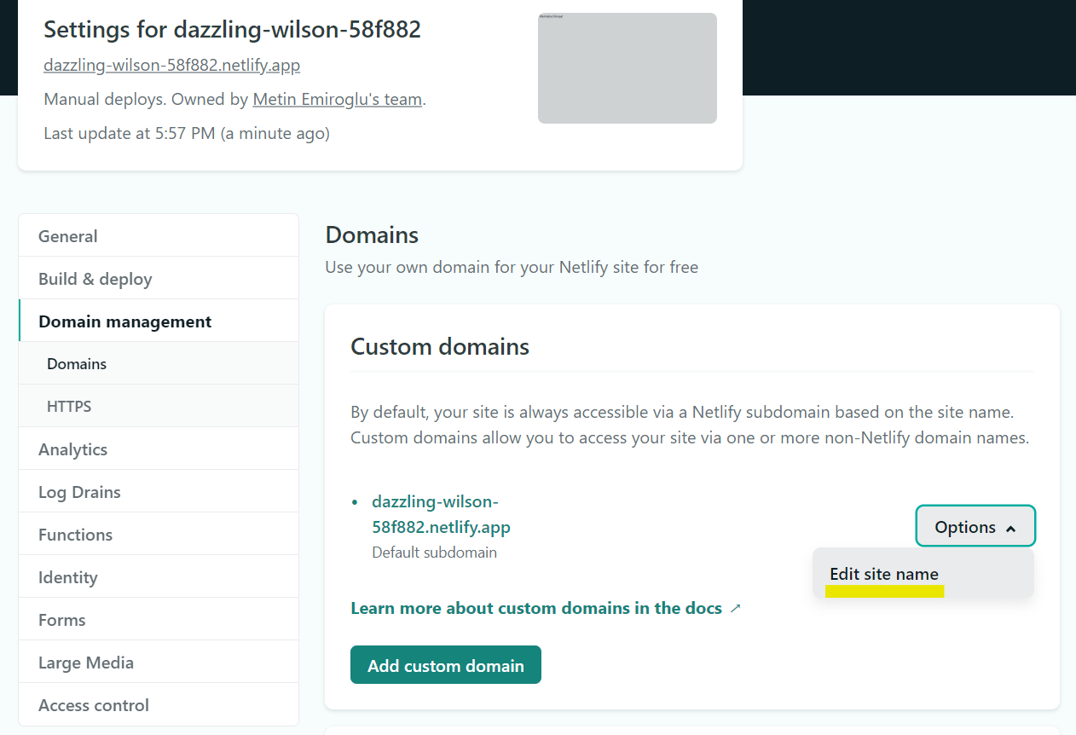Click Add custom domain button

446,665
